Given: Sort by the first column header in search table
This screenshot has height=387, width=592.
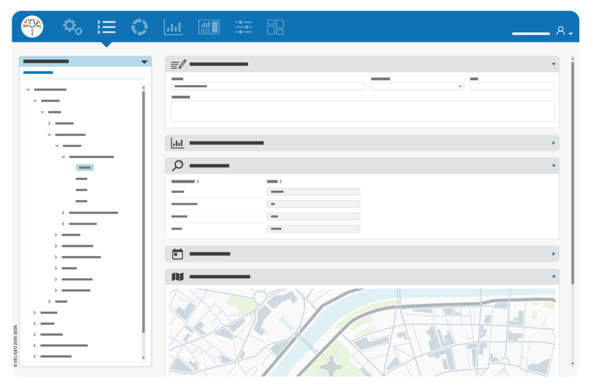Looking at the screenshot, I should coord(185,182).
